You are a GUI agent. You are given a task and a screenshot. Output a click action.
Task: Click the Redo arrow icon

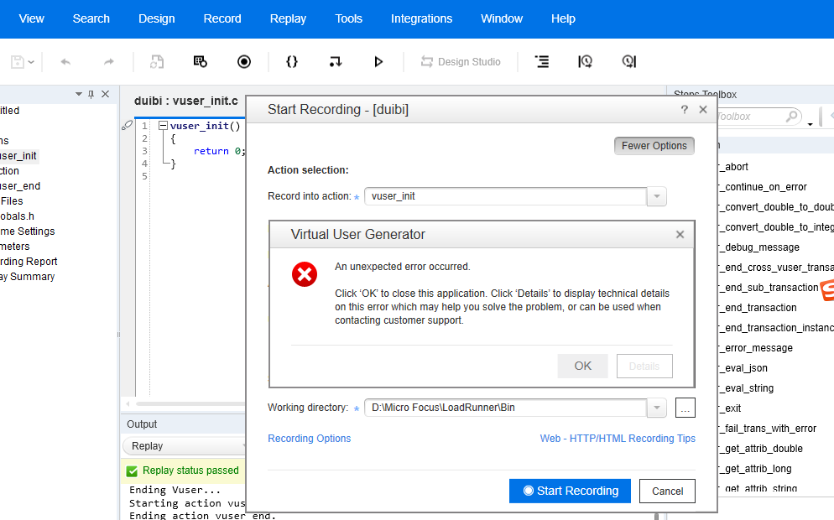click(108, 62)
